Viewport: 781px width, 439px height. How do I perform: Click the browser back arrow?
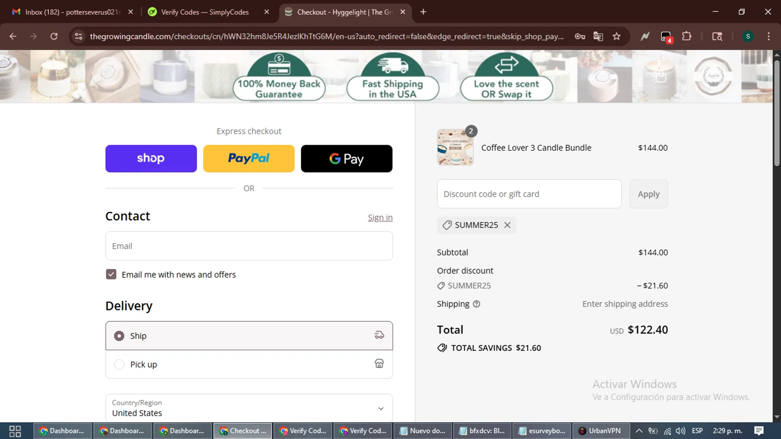(x=13, y=36)
